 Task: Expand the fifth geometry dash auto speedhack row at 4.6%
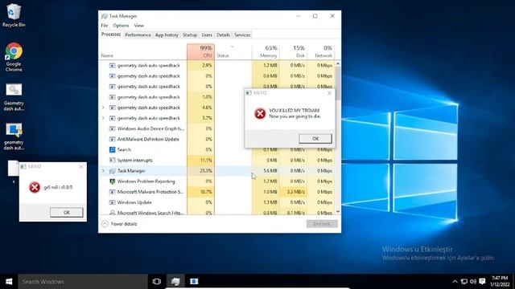pos(103,108)
